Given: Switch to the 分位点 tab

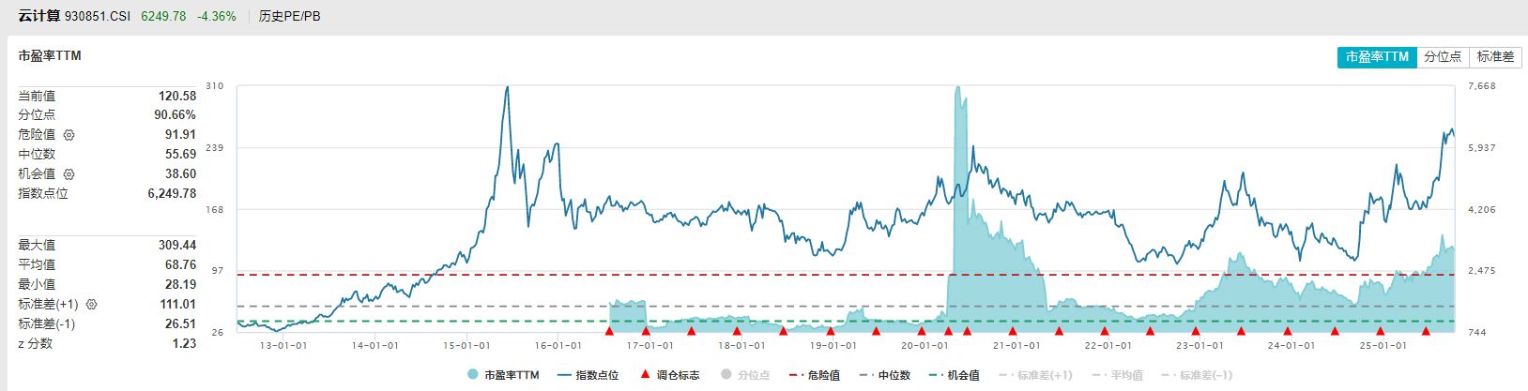Looking at the screenshot, I should click(x=1443, y=56).
